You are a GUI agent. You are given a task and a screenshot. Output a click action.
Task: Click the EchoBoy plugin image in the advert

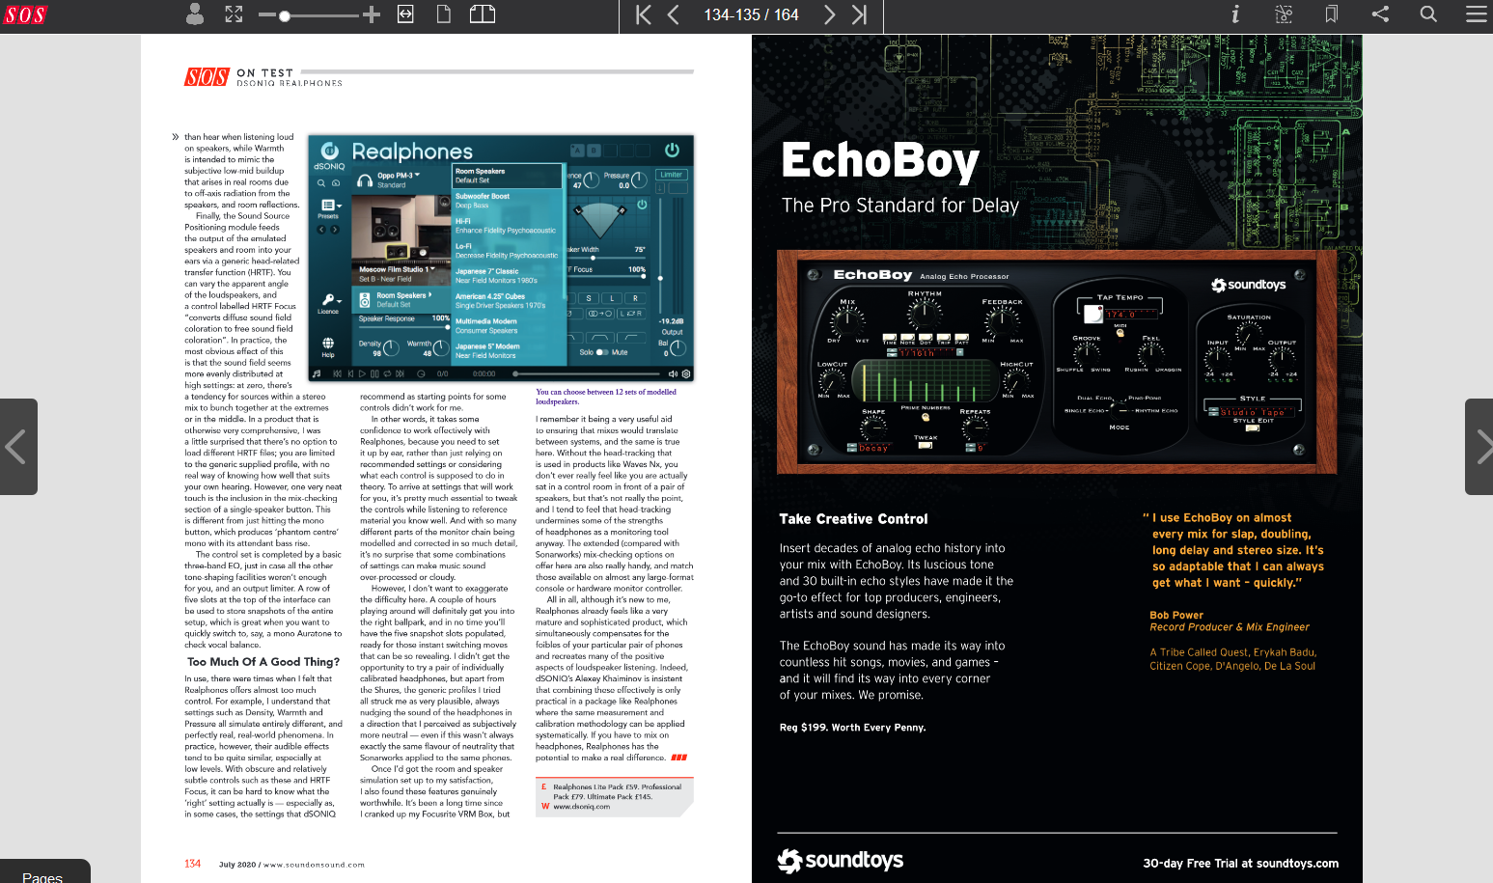[1057, 362]
